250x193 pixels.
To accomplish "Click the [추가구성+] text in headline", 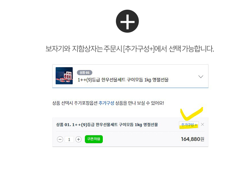I will 139,49.
